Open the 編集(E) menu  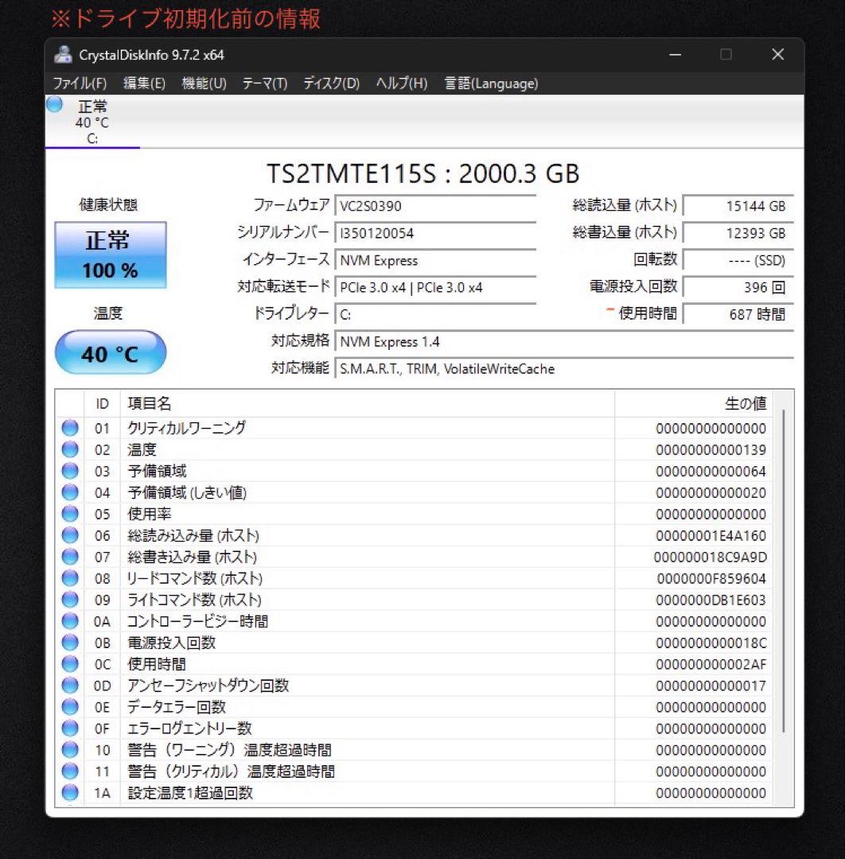coord(144,84)
